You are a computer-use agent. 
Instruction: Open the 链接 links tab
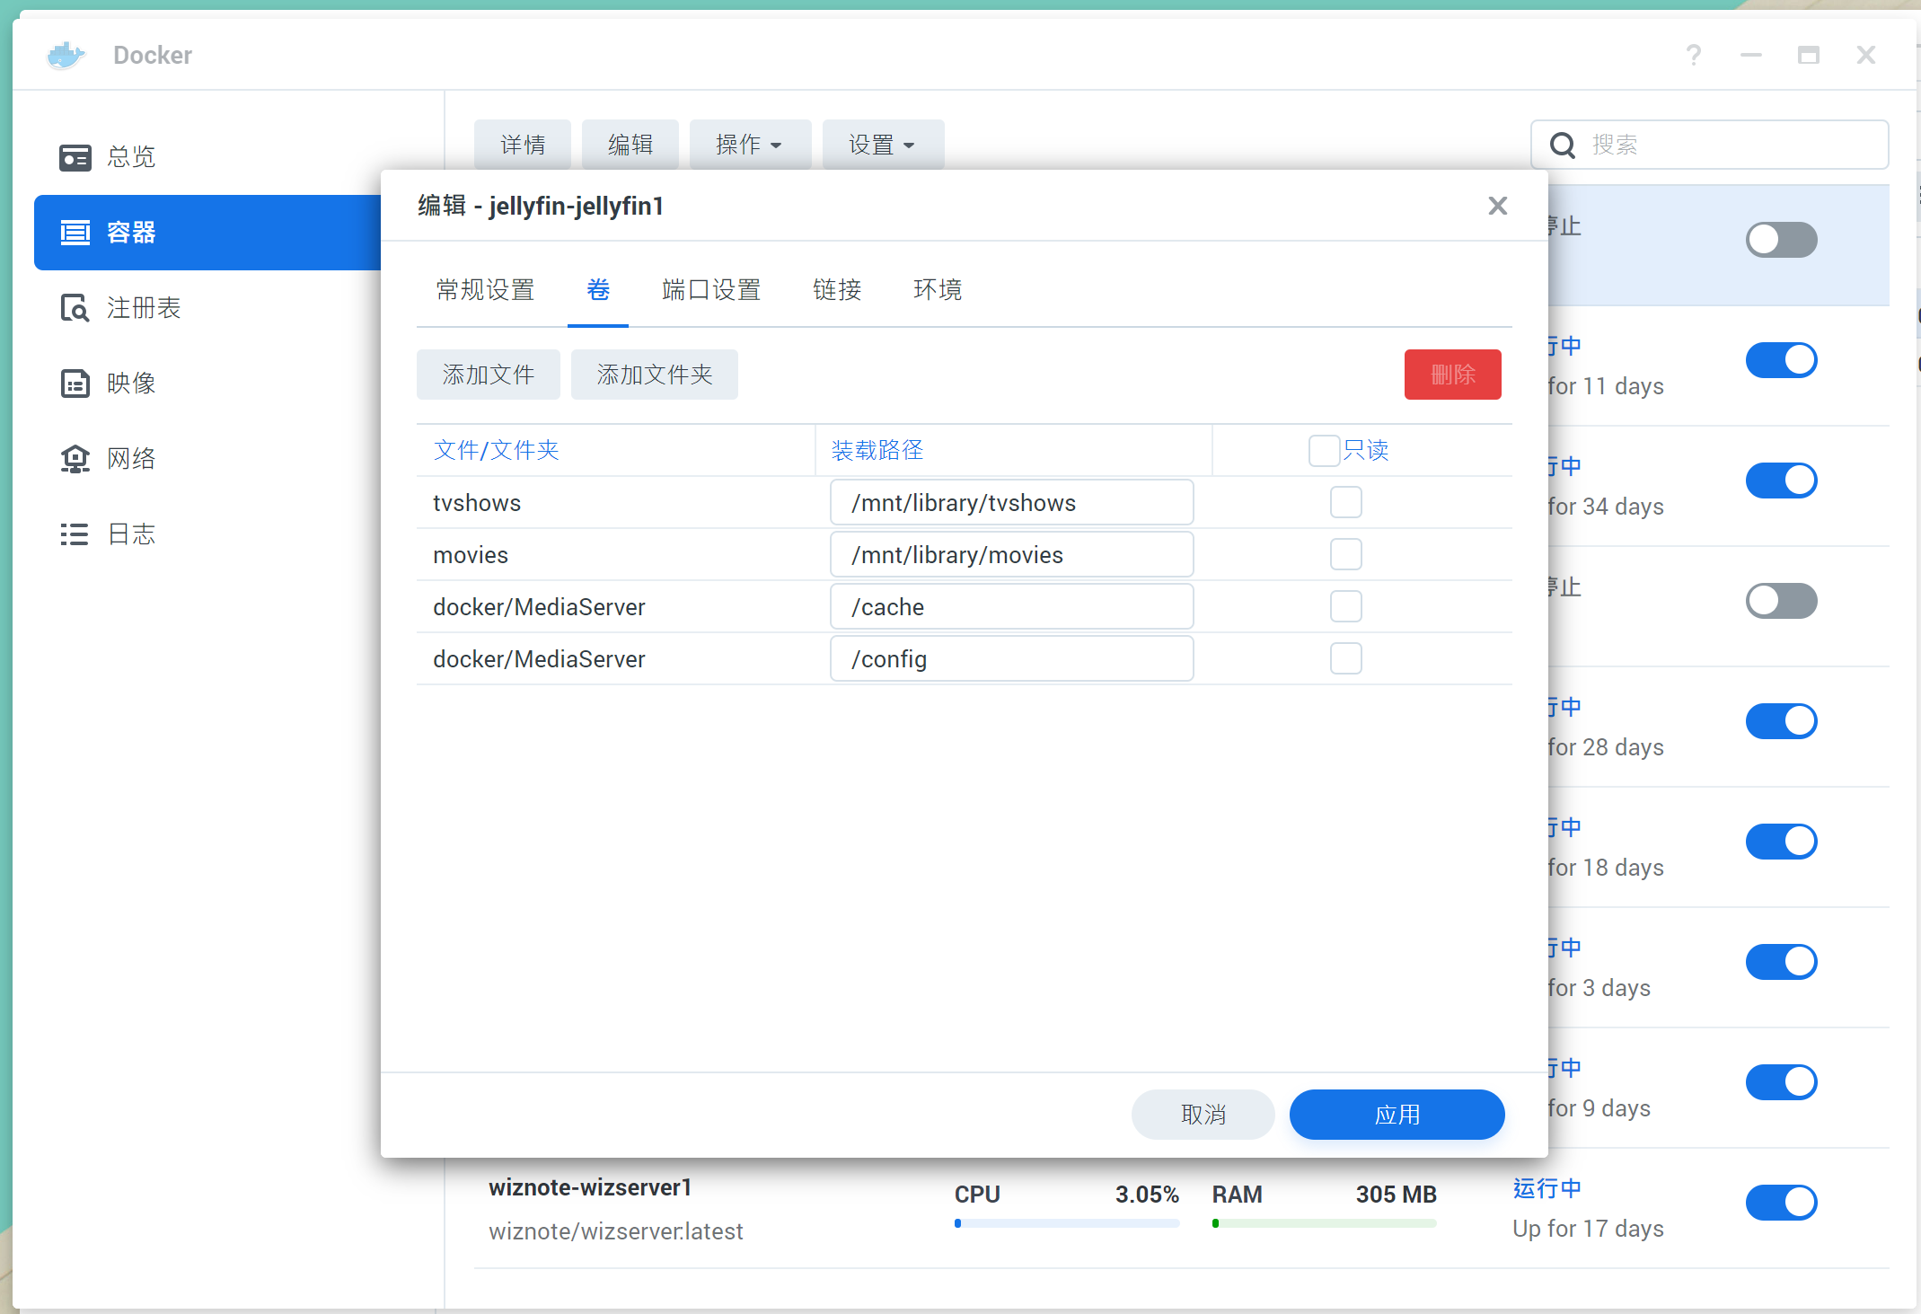pyautogui.click(x=837, y=289)
